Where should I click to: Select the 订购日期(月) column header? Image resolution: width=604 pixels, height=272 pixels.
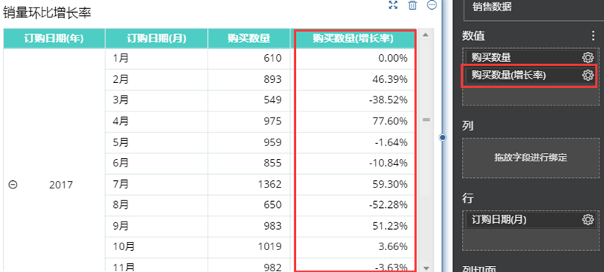click(156, 38)
